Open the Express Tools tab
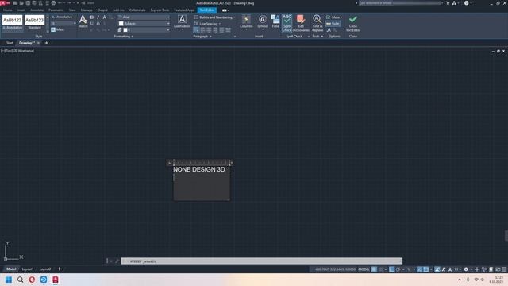508x286 pixels. 160,10
